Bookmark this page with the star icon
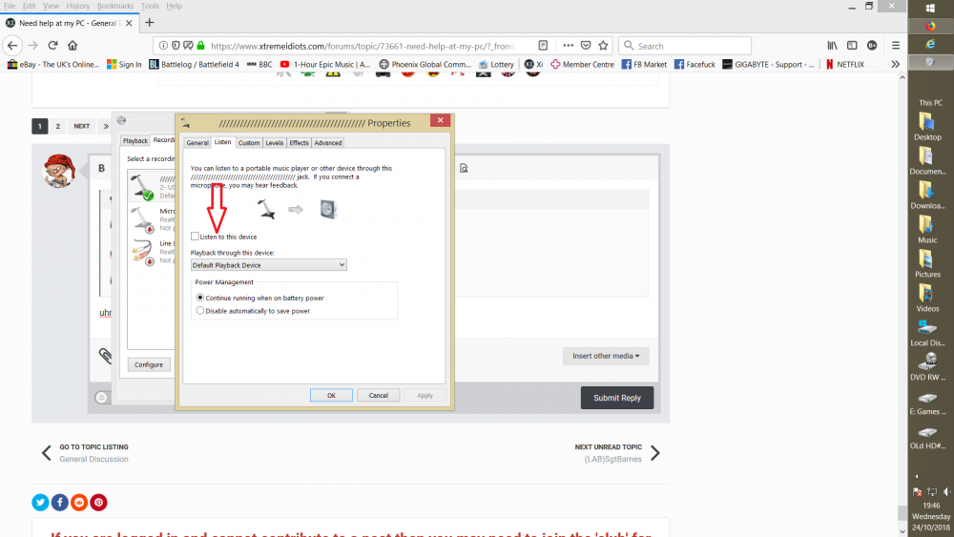The width and height of the screenshot is (954, 537). click(603, 46)
